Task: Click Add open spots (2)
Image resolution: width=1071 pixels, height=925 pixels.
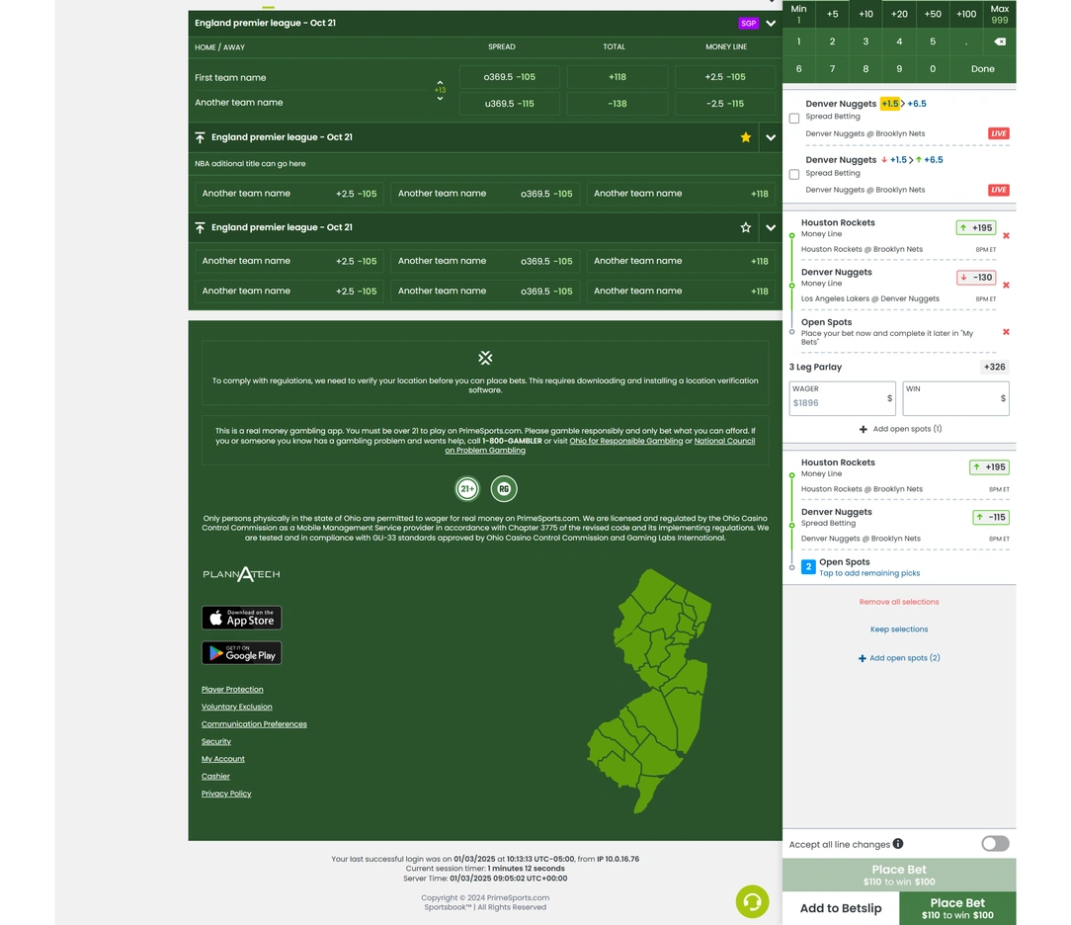Action: 899,658
